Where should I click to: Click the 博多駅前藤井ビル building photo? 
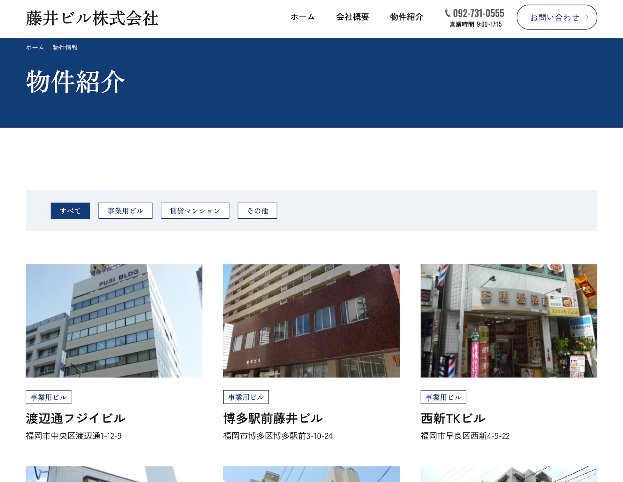311,321
